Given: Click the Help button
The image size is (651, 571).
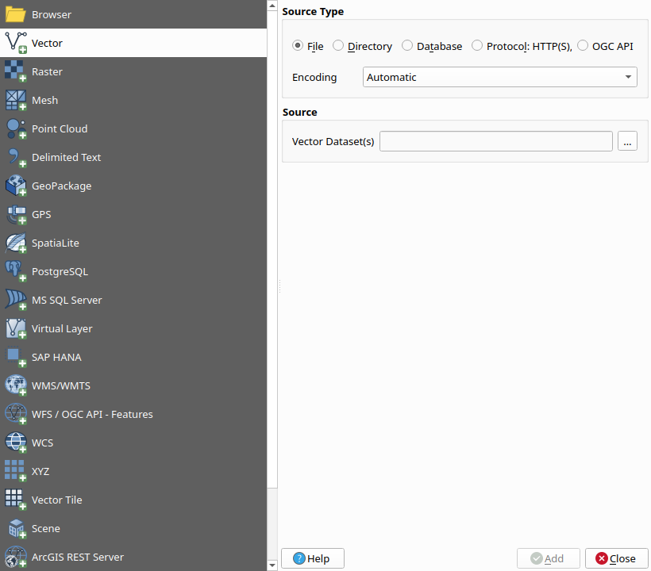Looking at the screenshot, I should pyautogui.click(x=313, y=558).
